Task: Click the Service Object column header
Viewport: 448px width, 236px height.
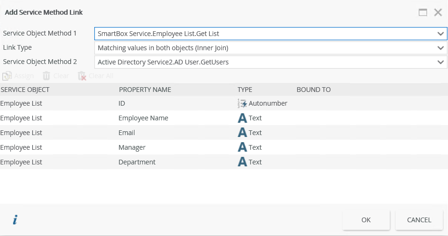Action: (x=25, y=90)
